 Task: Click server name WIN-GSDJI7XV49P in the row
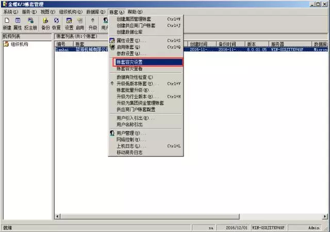[x=287, y=50]
